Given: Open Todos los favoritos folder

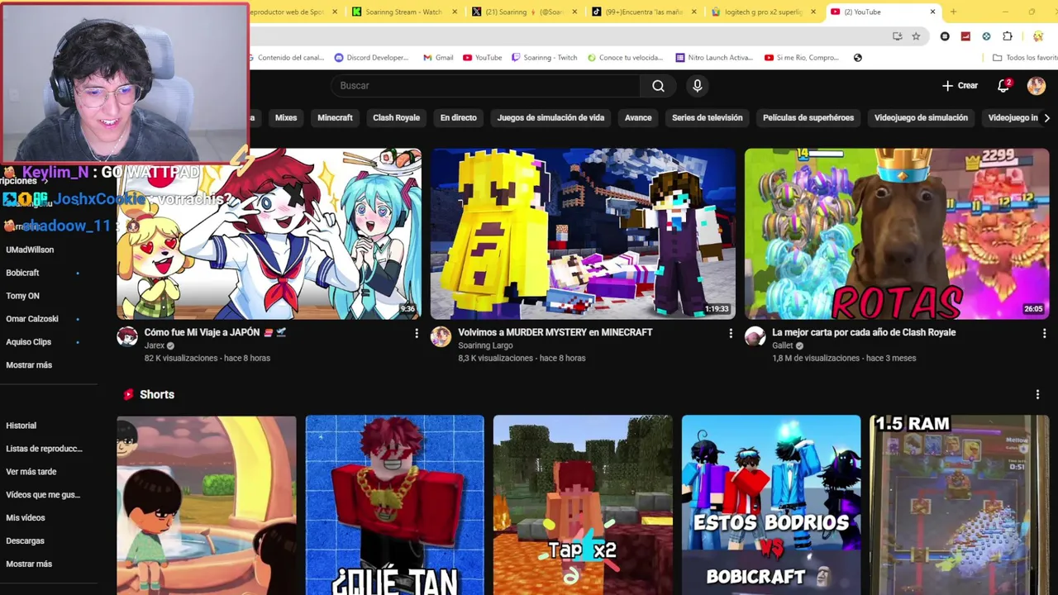Looking at the screenshot, I should click(1025, 58).
